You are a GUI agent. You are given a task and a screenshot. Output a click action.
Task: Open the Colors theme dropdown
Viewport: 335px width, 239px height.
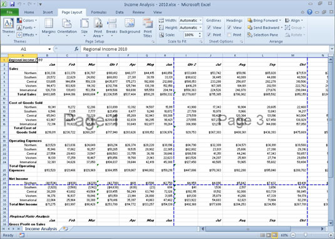27,21
